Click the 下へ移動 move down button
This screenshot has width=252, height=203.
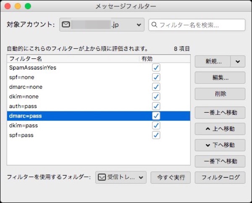click(x=220, y=145)
